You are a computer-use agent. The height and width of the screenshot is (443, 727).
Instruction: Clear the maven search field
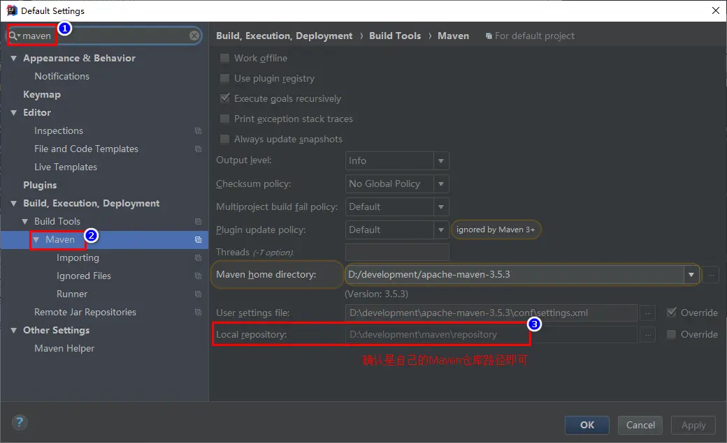coord(194,36)
